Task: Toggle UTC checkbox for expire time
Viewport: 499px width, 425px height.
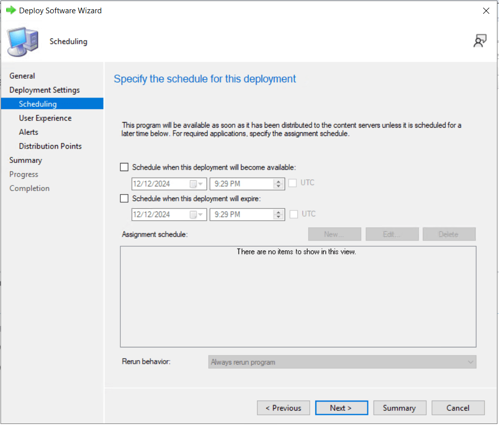Action: 294,214
